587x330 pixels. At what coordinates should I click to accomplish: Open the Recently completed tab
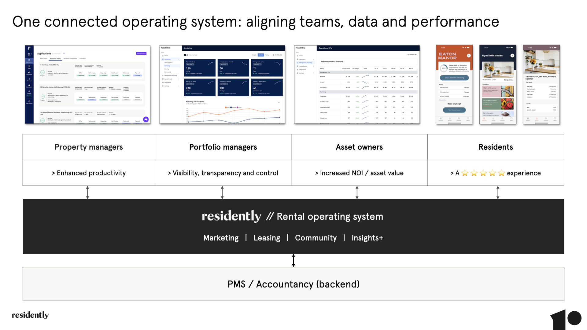pos(70,59)
